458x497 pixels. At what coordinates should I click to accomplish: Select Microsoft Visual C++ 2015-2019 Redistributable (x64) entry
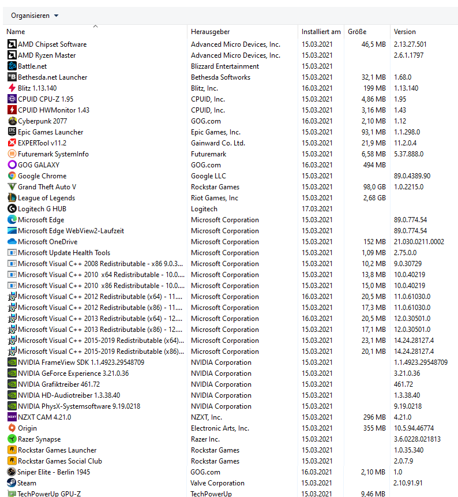[101, 340]
